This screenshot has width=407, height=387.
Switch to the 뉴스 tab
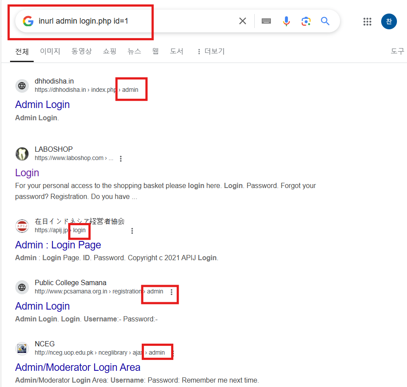134,51
